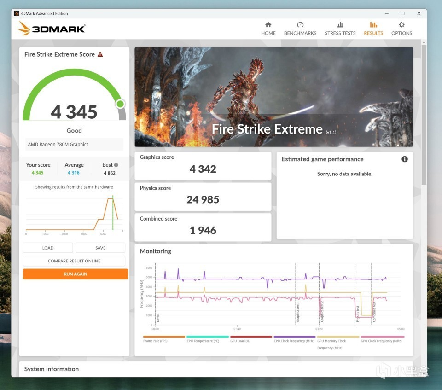442x390 pixels.
Task: Click the Physics test marker in monitoring chart
Action: coord(357,314)
